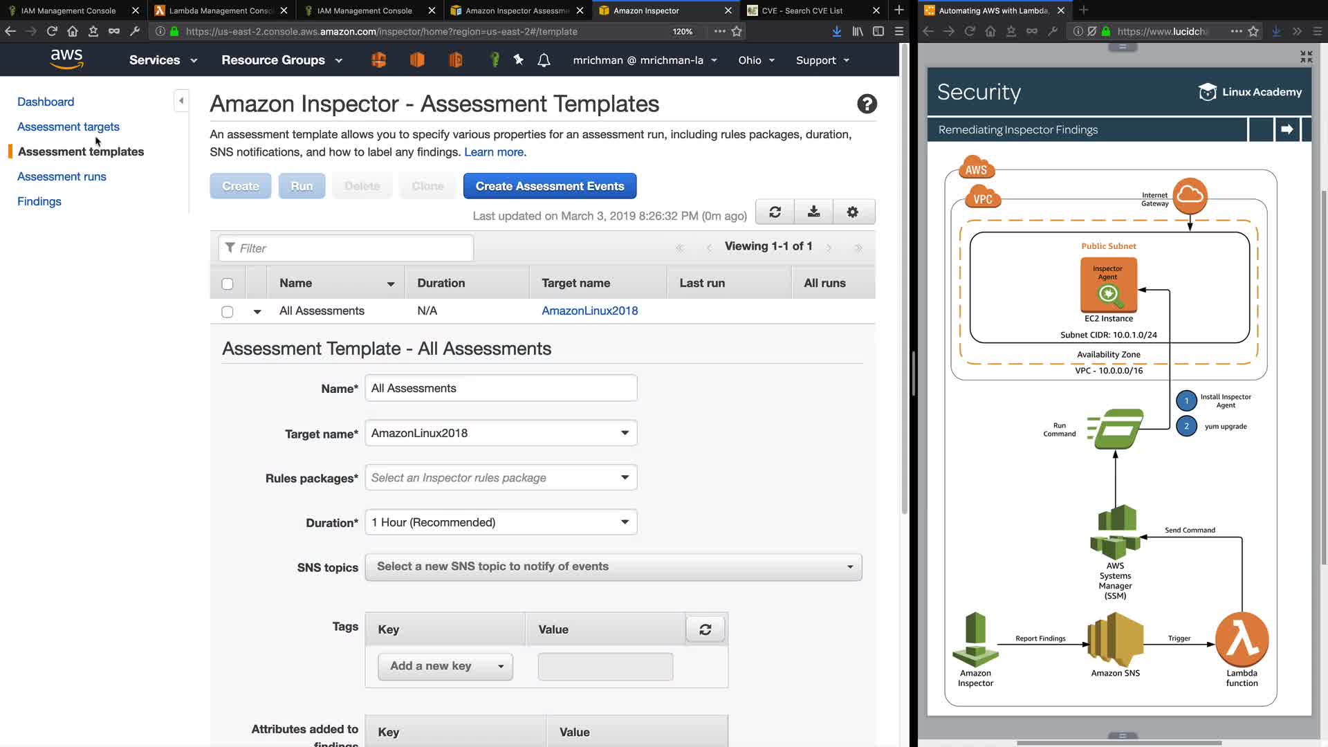The image size is (1328, 747).
Task: Open the Duration dropdown
Action: point(501,522)
